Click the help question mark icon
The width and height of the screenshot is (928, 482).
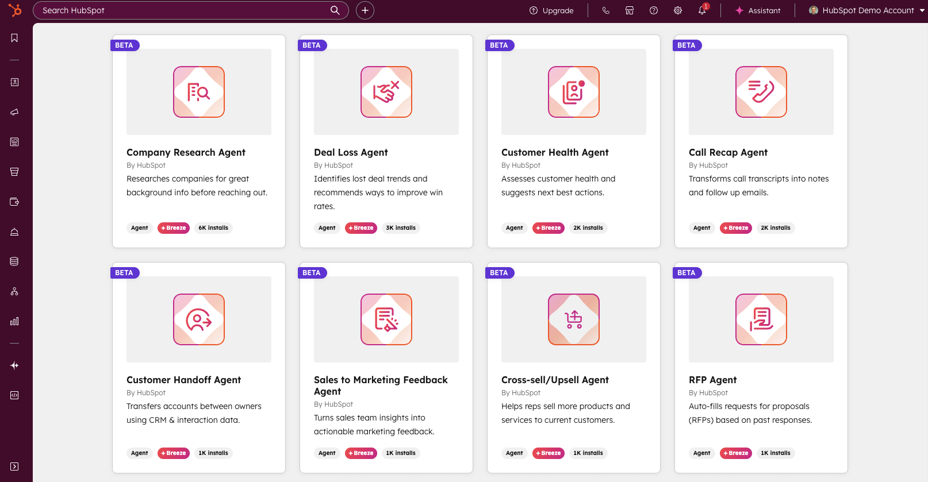click(654, 10)
